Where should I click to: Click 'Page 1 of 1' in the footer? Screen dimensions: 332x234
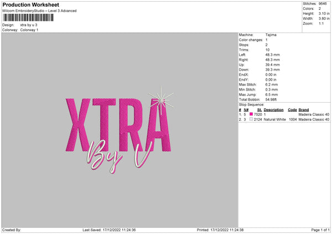(x=320, y=230)
